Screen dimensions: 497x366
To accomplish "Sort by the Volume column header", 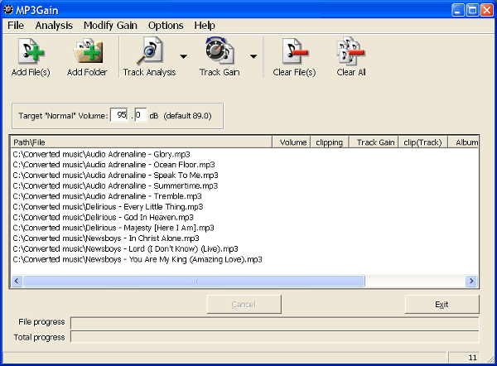I will click(292, 142).
